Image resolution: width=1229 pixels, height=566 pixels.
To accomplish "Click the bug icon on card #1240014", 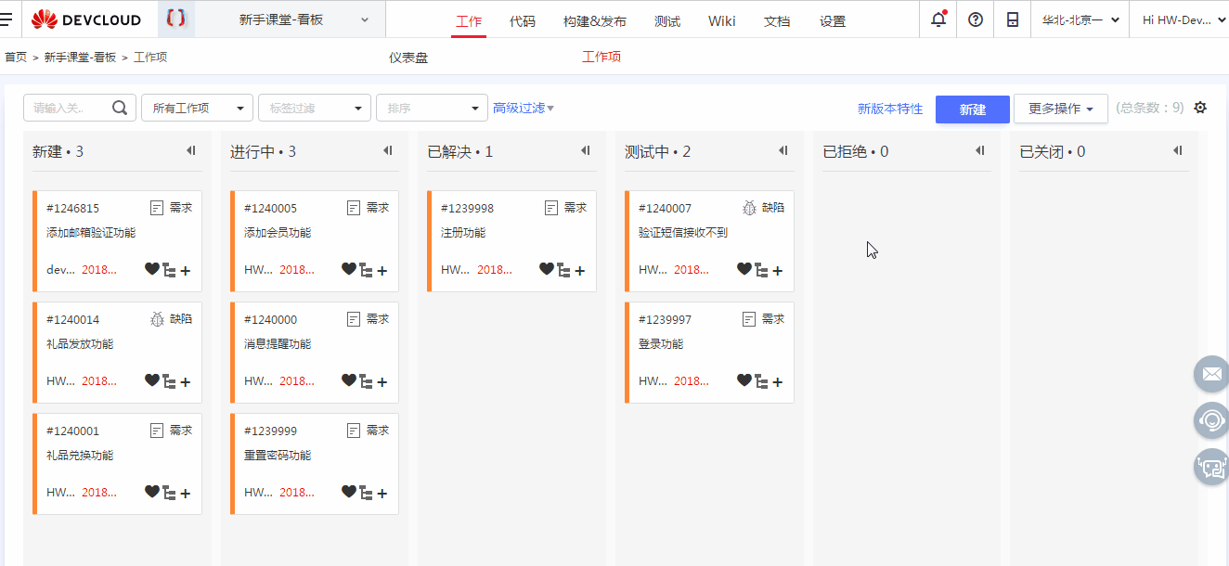I will (x=157, y=318).
